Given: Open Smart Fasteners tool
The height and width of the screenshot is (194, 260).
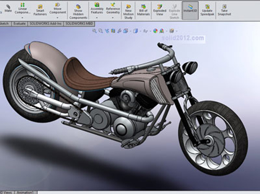Looking at the screenshot, I should pyautogui.click(x=40, y=10).
